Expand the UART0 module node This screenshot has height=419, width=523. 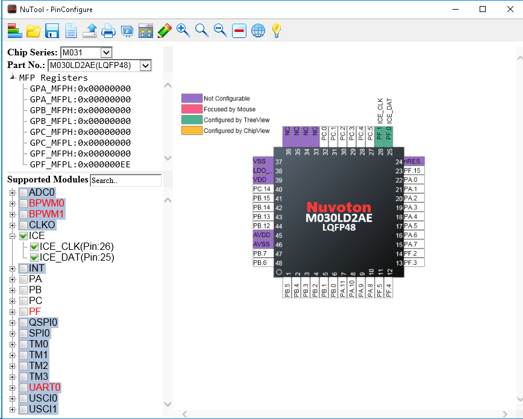coord(12,388)
